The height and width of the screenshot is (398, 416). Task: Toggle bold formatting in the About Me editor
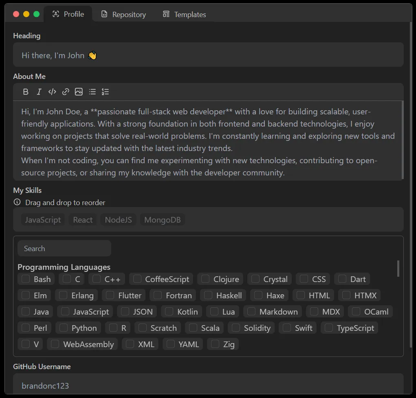(x=26, y=92)
